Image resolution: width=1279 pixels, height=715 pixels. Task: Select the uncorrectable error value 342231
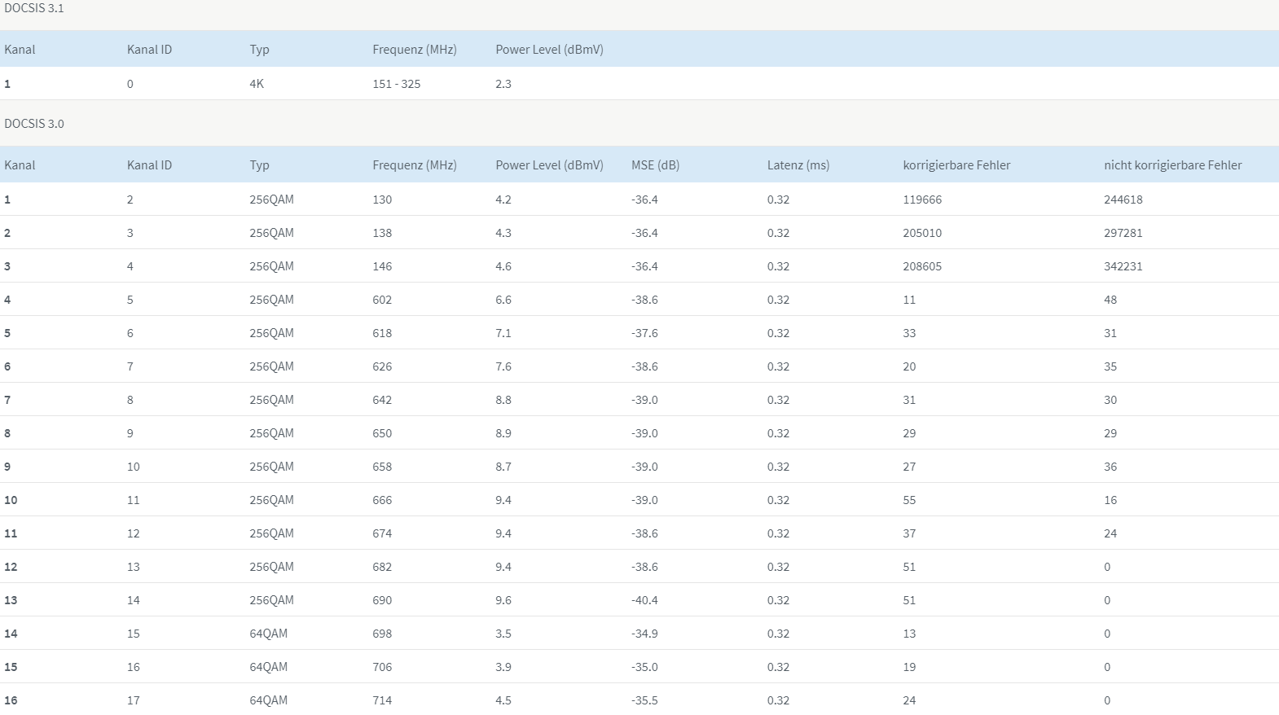pos(1123,266)
